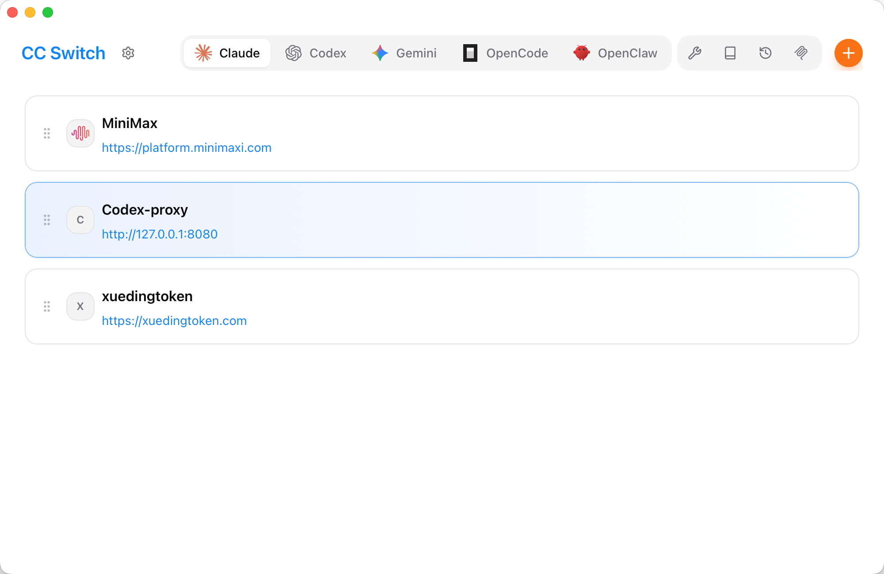Screen dimensions: 884x574
Task: Click the wrench tools icon
Action: coord(695,53)
